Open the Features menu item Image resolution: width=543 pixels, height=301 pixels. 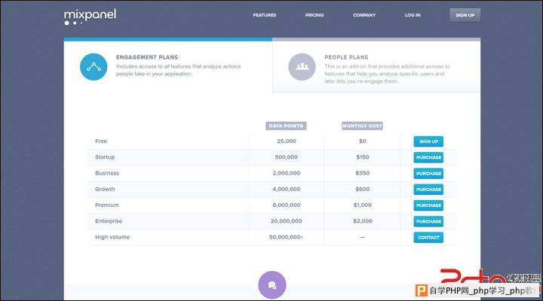(x=265, y=15)
